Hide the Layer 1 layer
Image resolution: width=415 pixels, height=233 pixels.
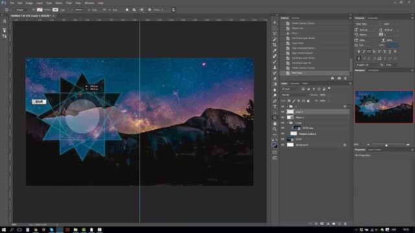(x=283, y=112)
